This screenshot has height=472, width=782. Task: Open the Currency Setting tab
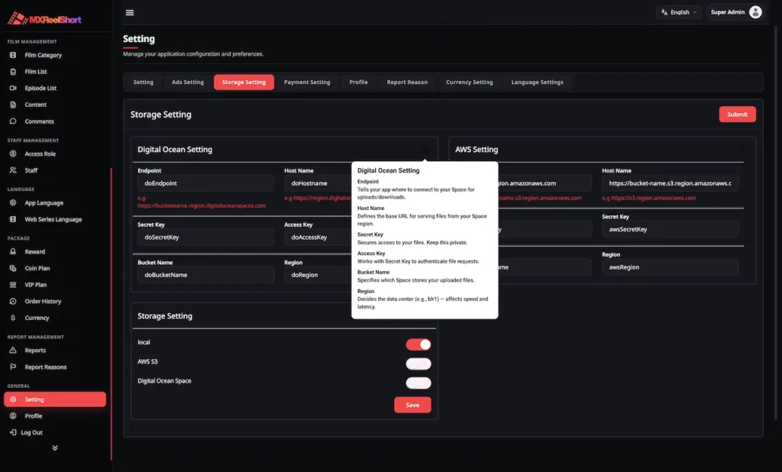tap(470, 82)
